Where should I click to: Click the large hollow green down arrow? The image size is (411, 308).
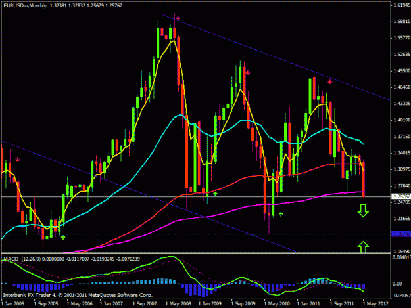[x=363, y=210]
